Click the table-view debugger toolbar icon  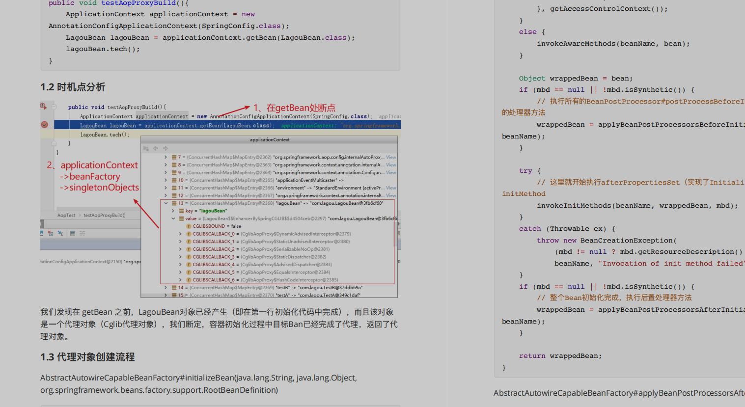pyautogui.click(x=73, y=233)
